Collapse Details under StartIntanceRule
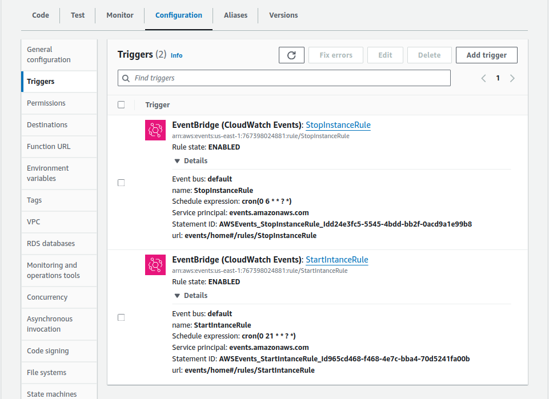The height and width of the screenshot is (399, 549). click(x=192, y=295)
